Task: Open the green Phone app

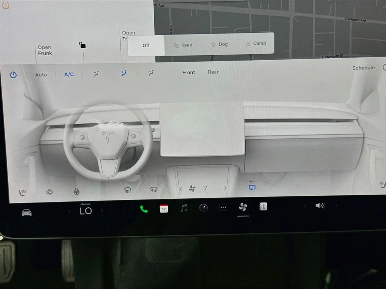Action: click(x=144, y=209)
